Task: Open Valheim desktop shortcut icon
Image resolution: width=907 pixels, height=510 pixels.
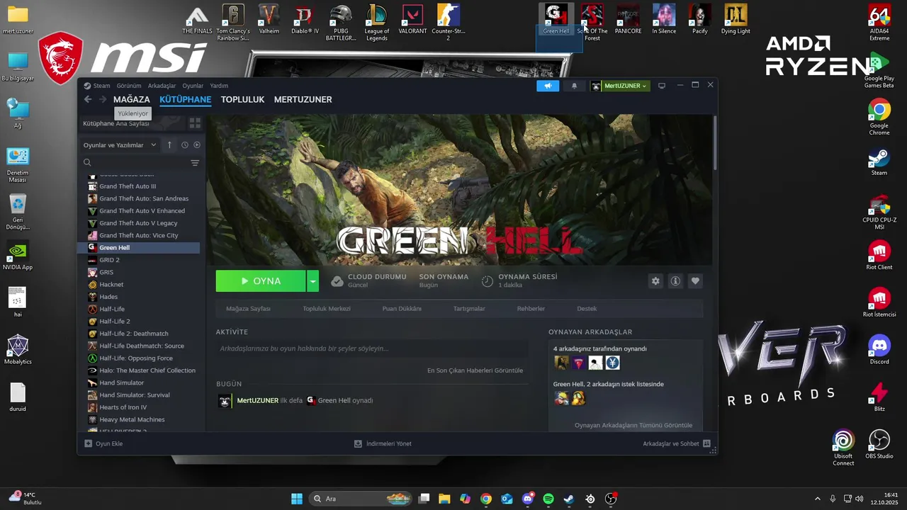Action: click(x=269, y=19)
